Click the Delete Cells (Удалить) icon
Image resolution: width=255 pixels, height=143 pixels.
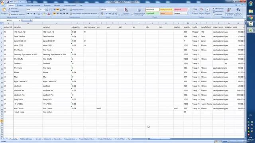tap(201, 10)
